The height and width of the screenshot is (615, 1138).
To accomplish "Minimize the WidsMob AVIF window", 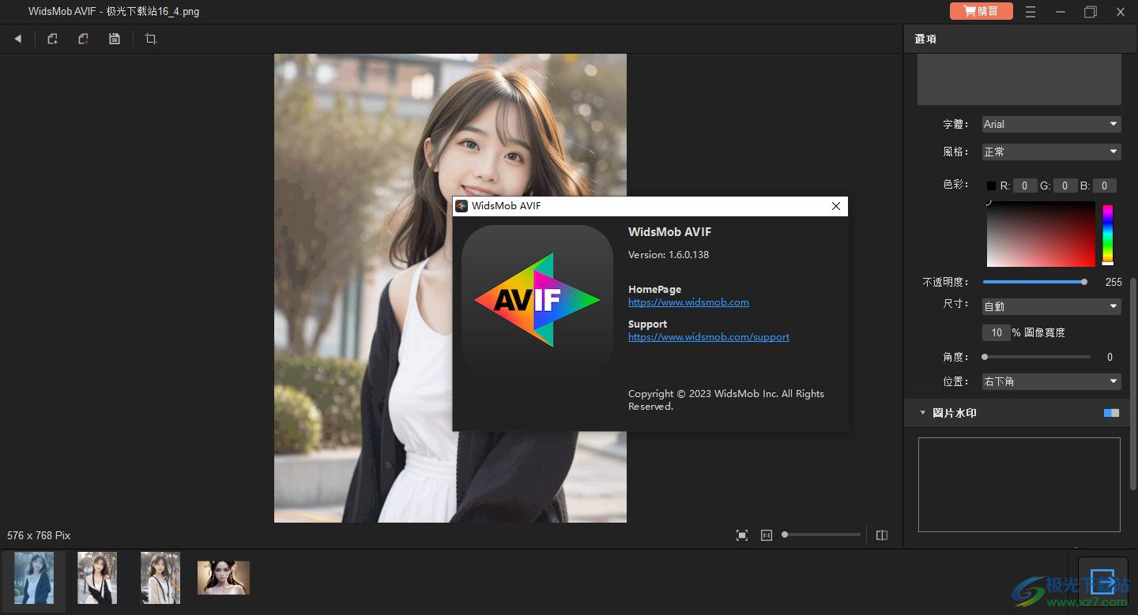I will pyautogui.click(x=1061, y=12).
